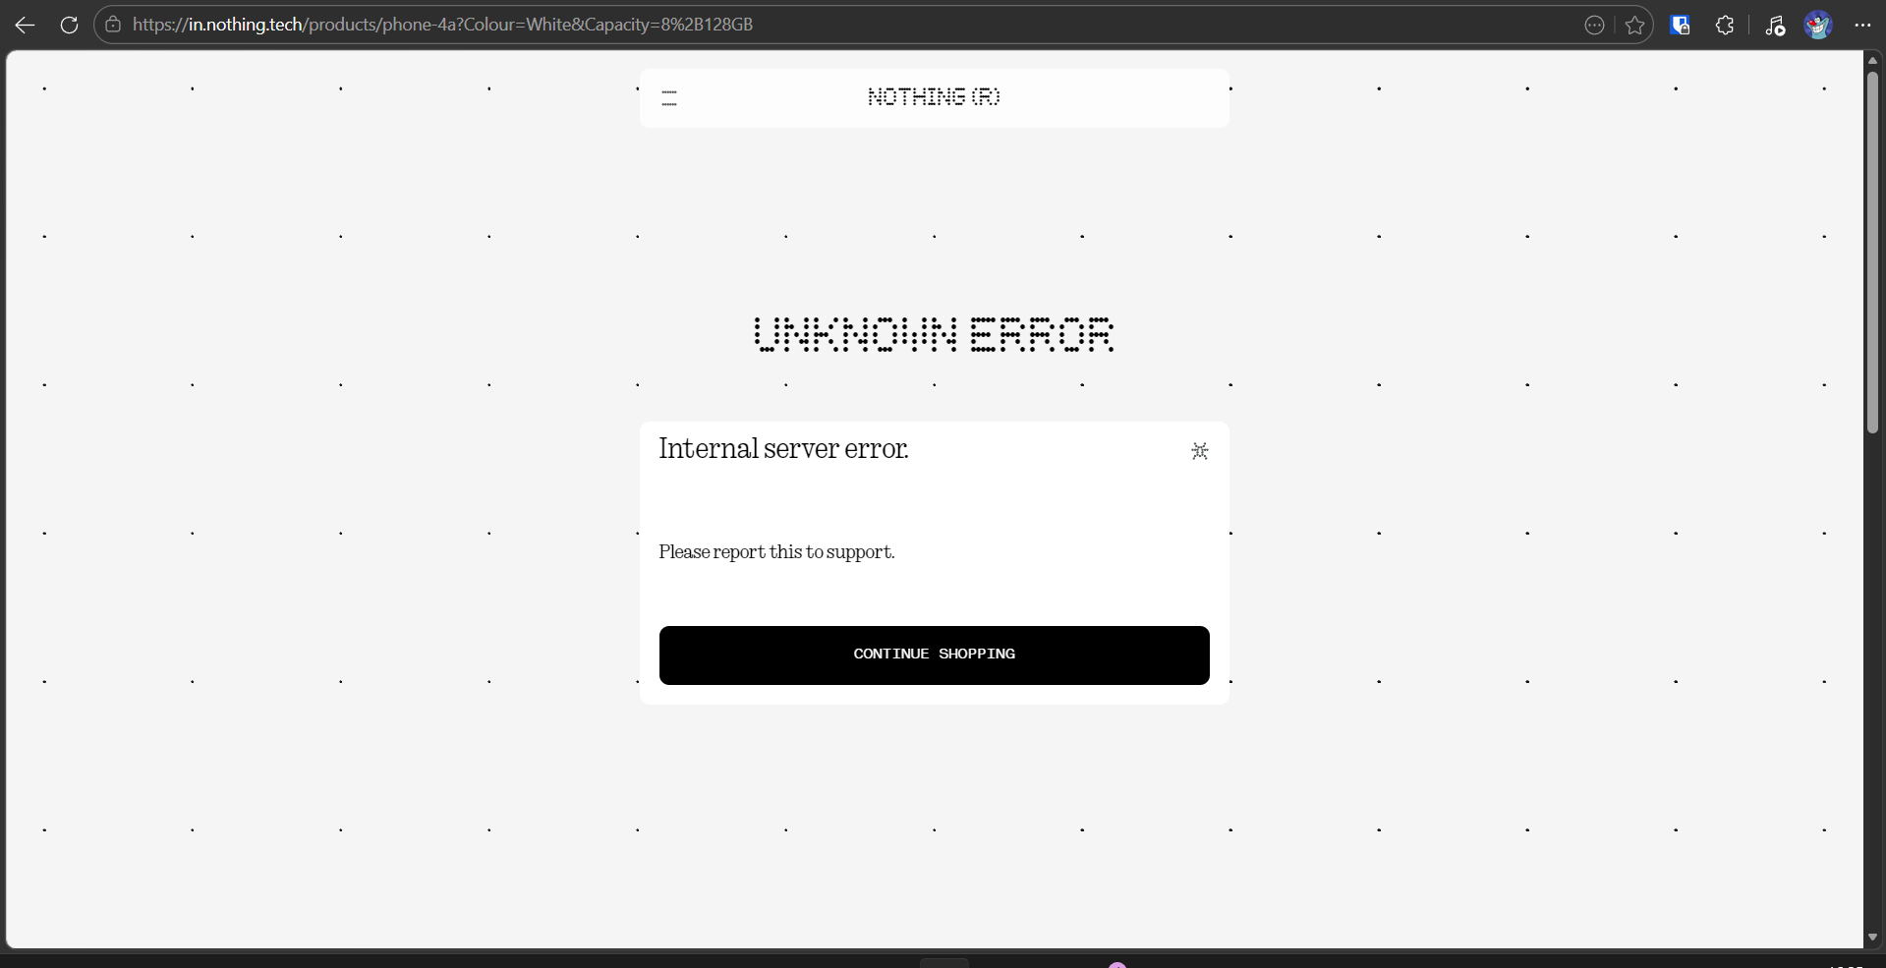Click the scrollbar up arrow
Screen dimensions: 1886x968
pos(1872,61)
